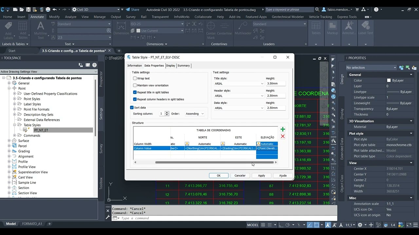Toggle object snap icon in status bar
419x235 pixels.
pos(317,225)
